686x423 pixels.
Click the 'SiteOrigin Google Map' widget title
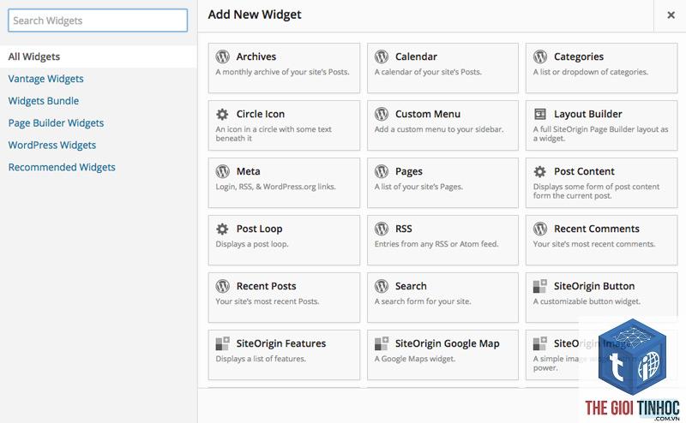(x=447, y=343)
